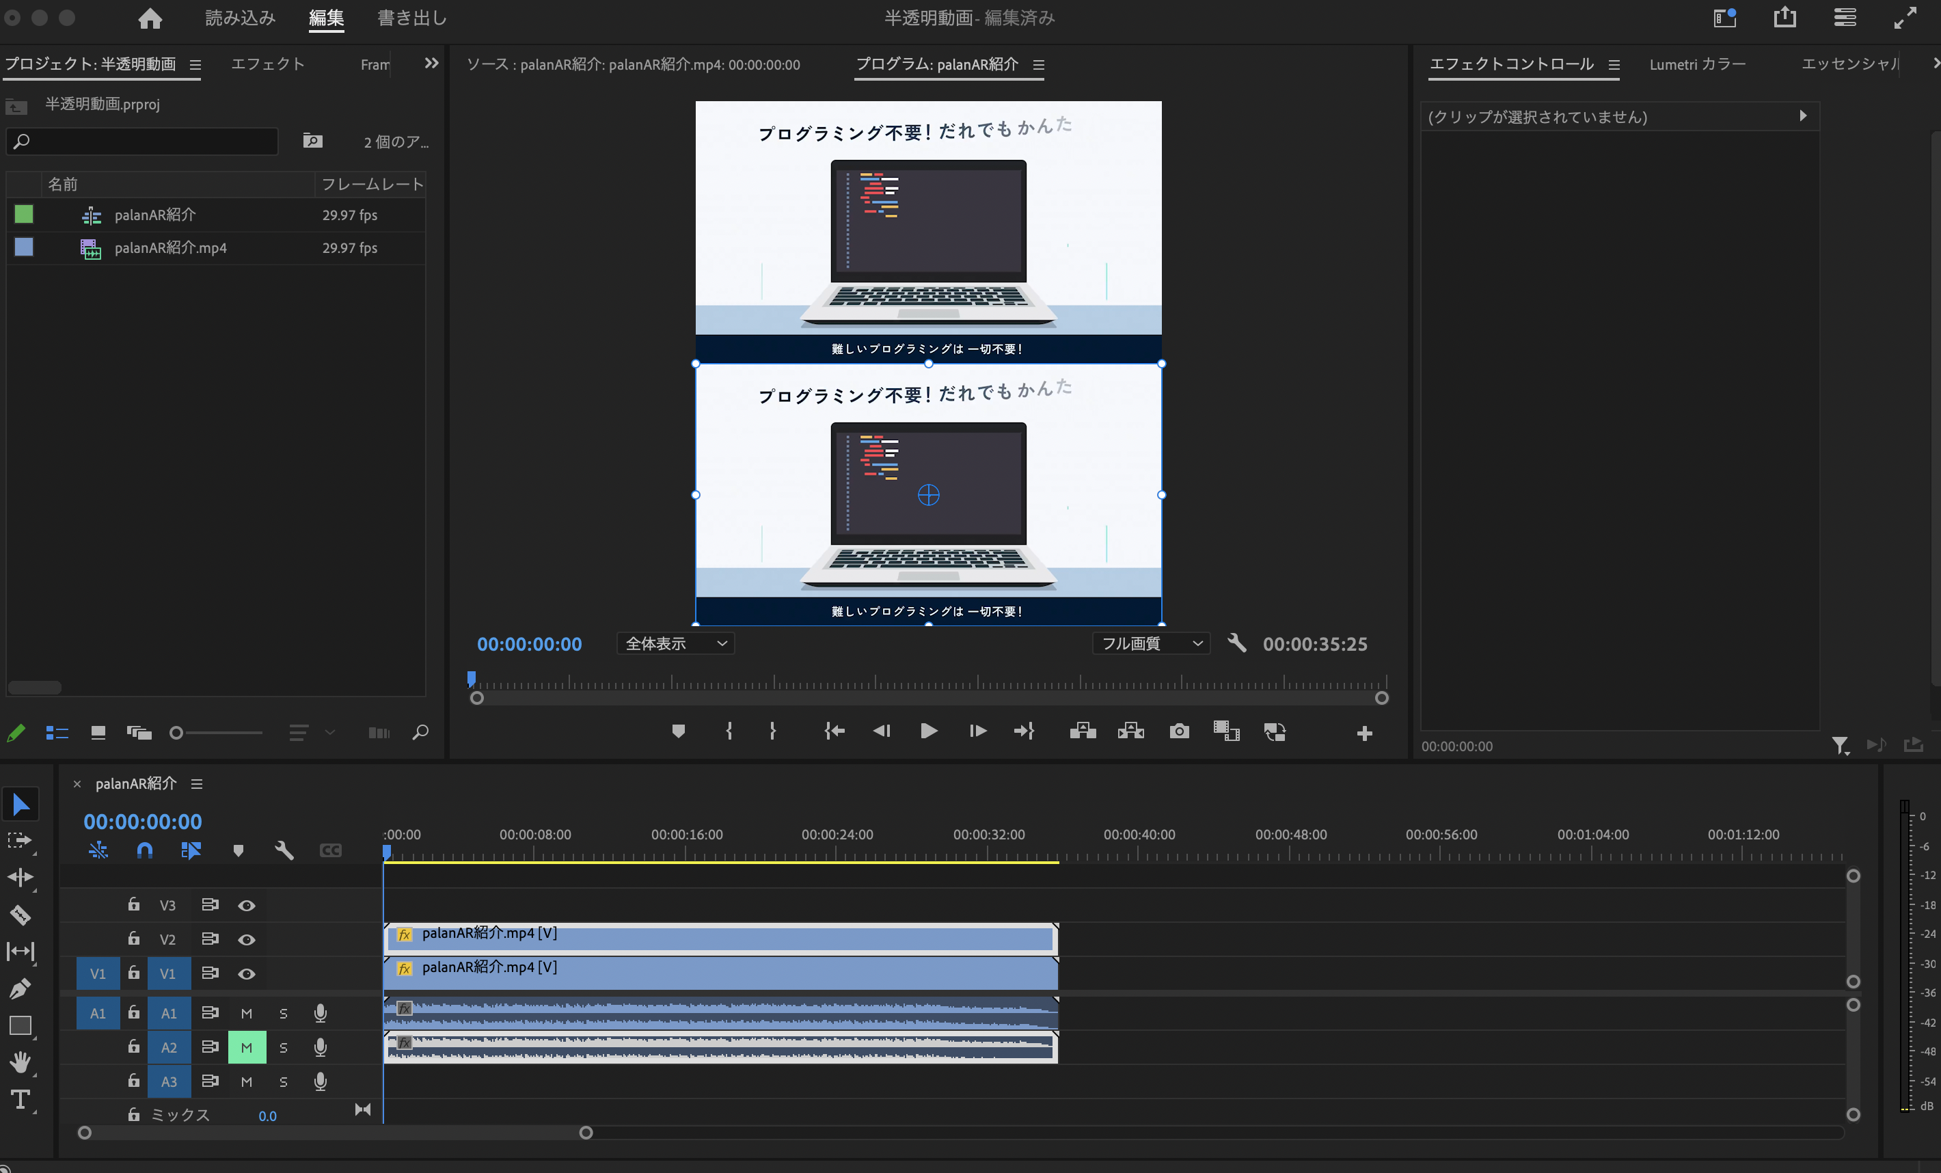Toggle V2 track output eye

pos(247,940)
